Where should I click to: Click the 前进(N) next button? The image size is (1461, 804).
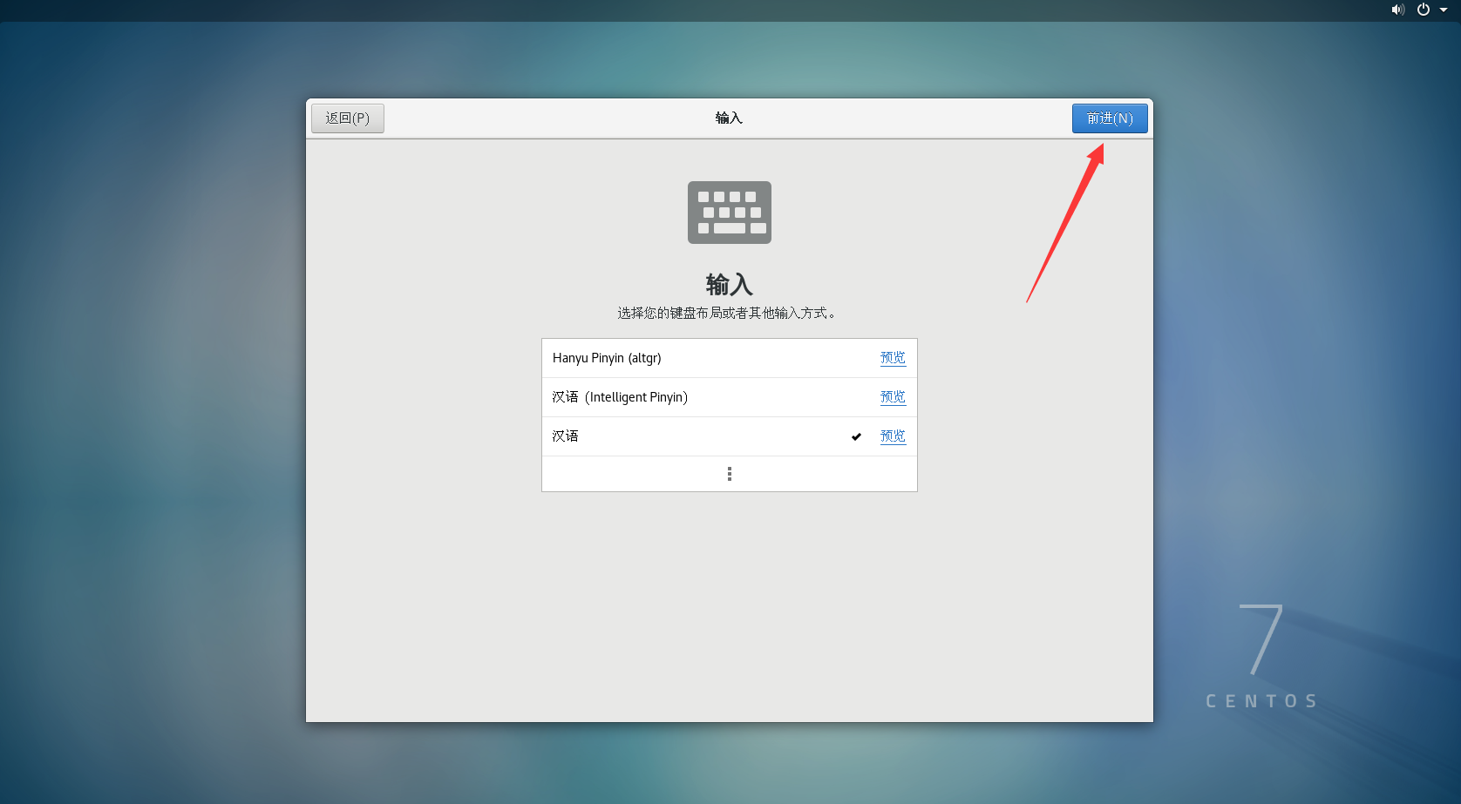pyautogui.click(x=1109, y=118)
